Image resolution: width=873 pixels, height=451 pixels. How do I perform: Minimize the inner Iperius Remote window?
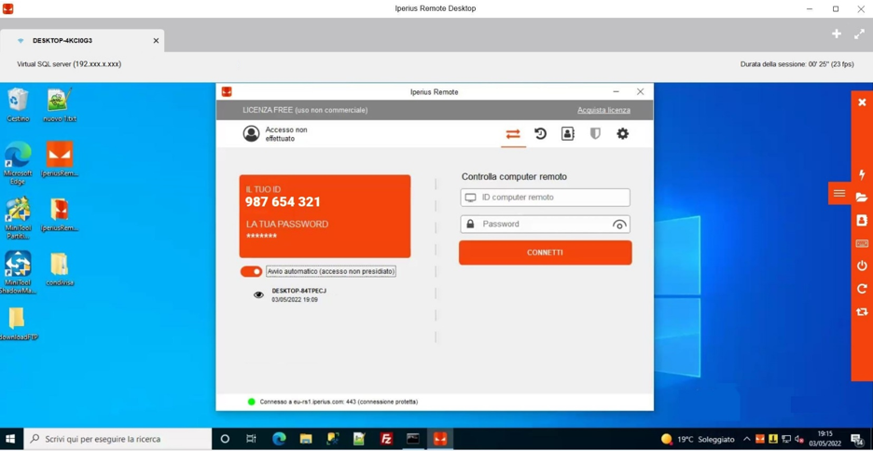pos(616,91)
